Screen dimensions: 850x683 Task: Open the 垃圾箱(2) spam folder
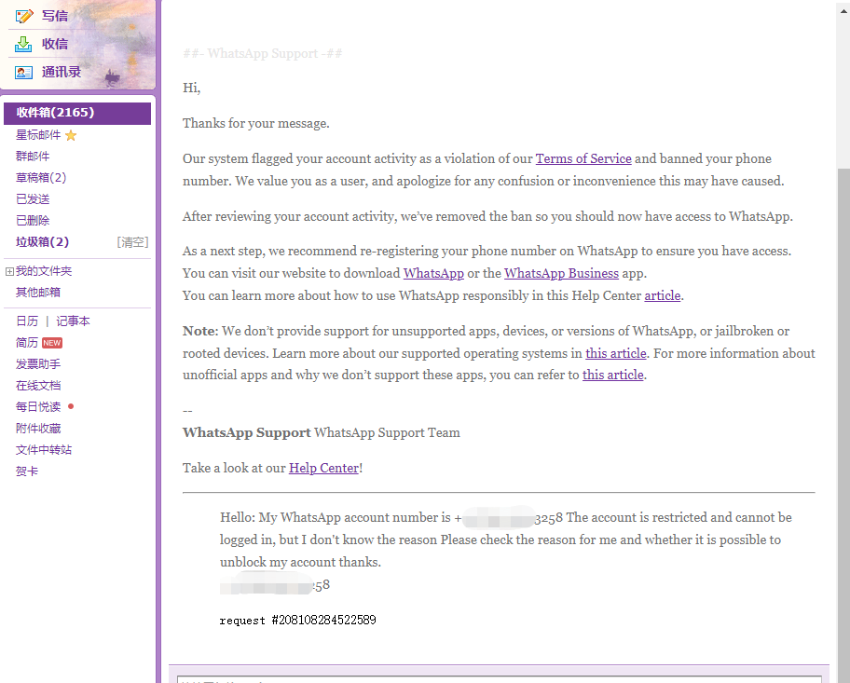point(42,241)
